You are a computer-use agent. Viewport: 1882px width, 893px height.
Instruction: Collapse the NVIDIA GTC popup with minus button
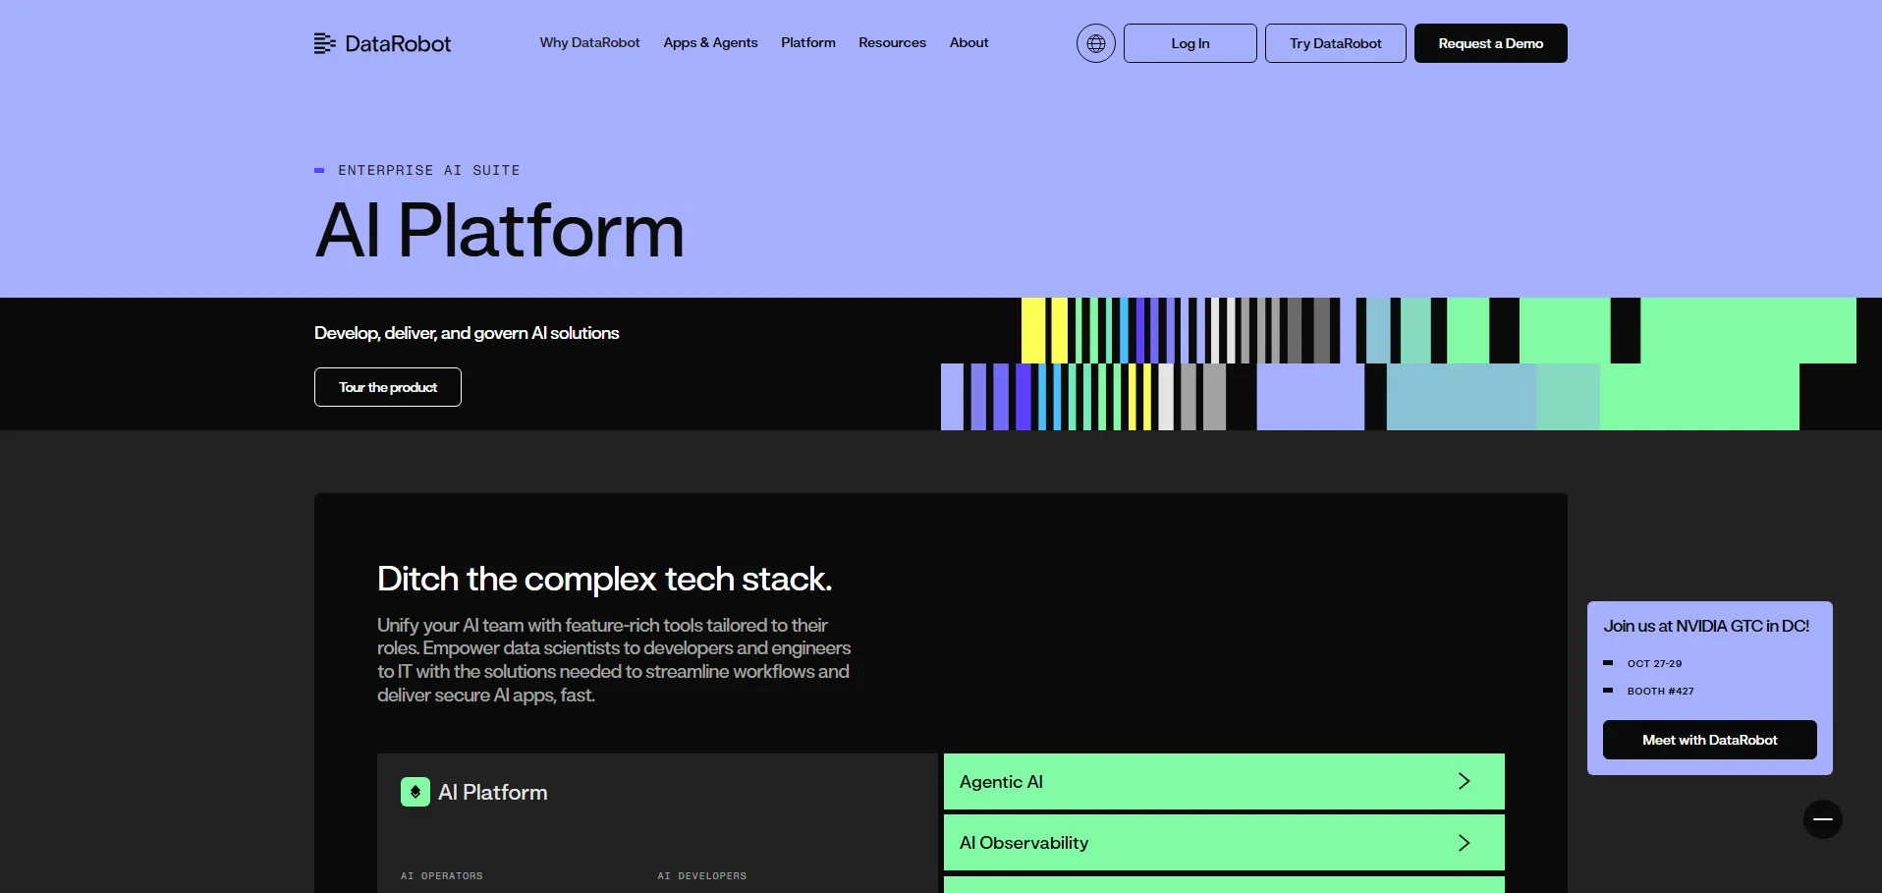(x=1822, y=819)
